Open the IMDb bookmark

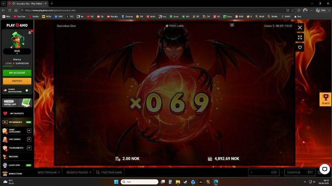pyautogui.click(x=46, y=17)
